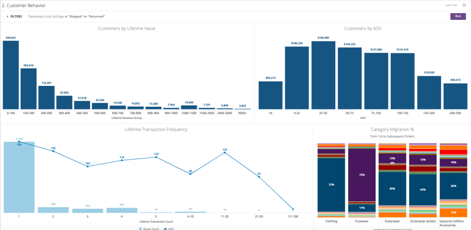Open the dashboard settings gear menu
This screenshot has width=471, height=230.
pos(464,5)
